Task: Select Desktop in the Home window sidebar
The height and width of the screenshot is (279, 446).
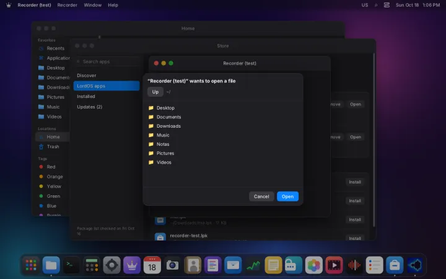Action: pyautogui.click(x=53, y=68)
